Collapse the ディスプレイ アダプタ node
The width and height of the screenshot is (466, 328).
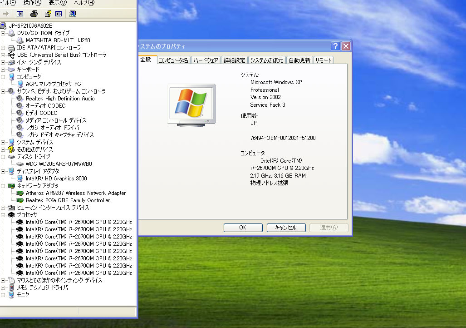tap(3, 171)
